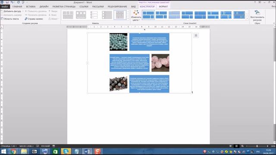Apply the second SmartArt style
The image size is (276, 155).
[161, 15]
